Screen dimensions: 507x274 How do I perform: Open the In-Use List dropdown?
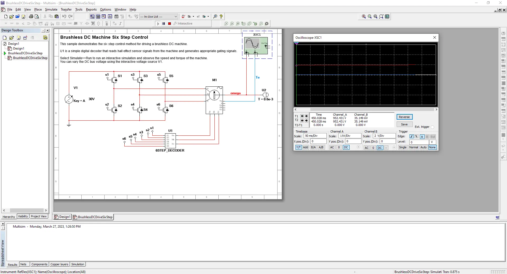pos(176,17)
